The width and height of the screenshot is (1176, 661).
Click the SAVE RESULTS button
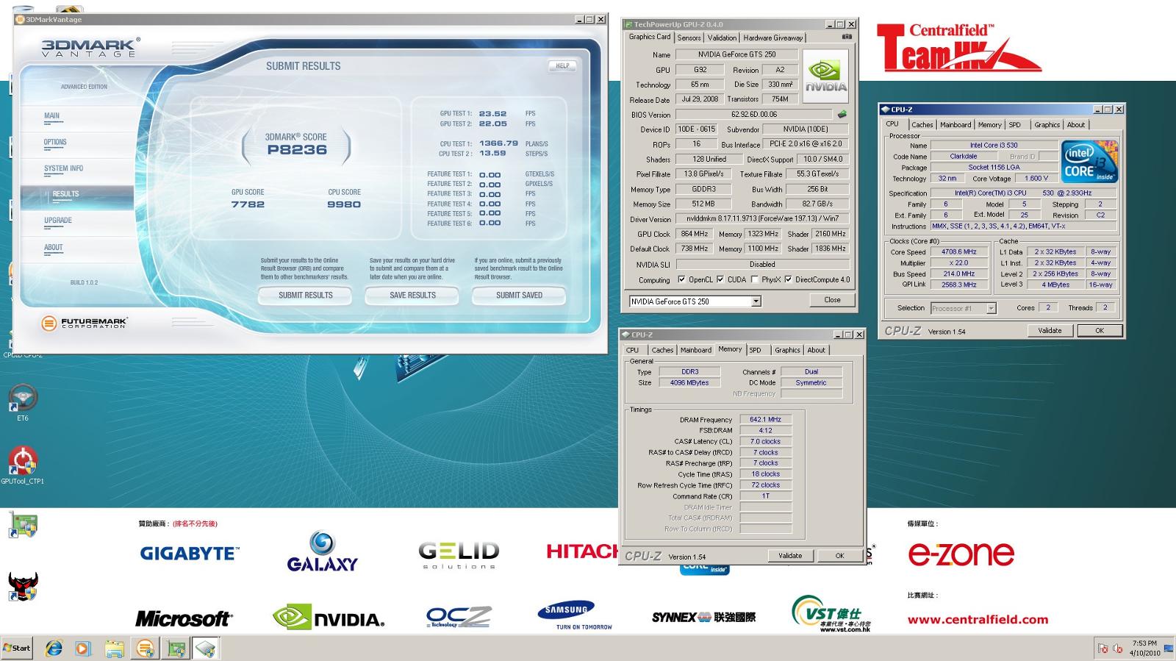[412, 296]
